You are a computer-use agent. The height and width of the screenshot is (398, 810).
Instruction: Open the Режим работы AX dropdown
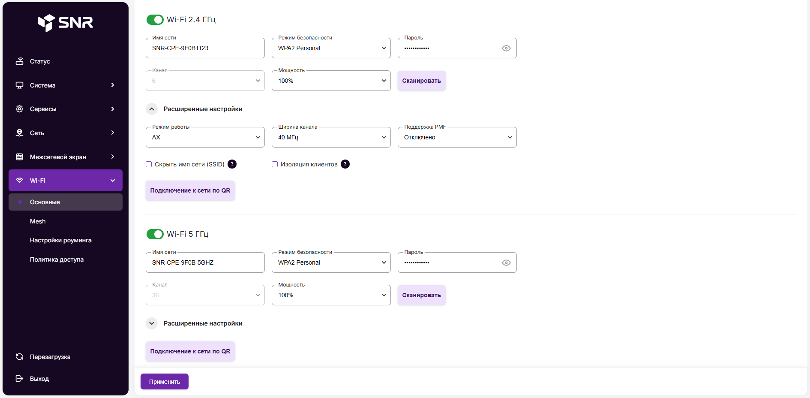(x=205, y=137)
